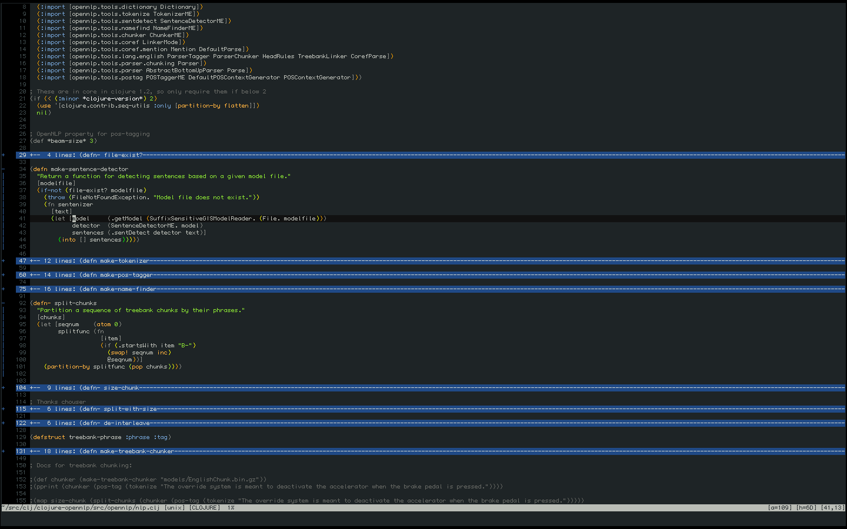This screenshot has width=847, height=529.
Task: Expand the de-interleave folded block
Action: (431, 423)
